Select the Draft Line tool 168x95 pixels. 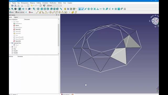[x=37, y=12]
